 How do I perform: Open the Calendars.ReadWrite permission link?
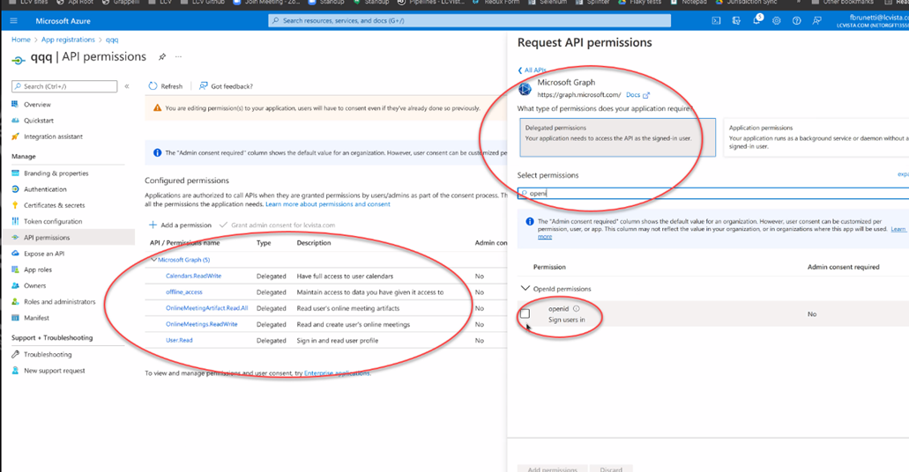(193, 277)
